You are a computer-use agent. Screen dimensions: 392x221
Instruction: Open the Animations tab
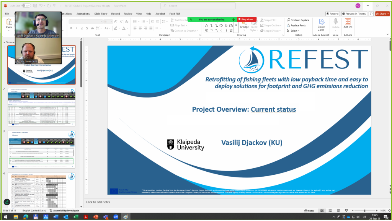[83, 14]
